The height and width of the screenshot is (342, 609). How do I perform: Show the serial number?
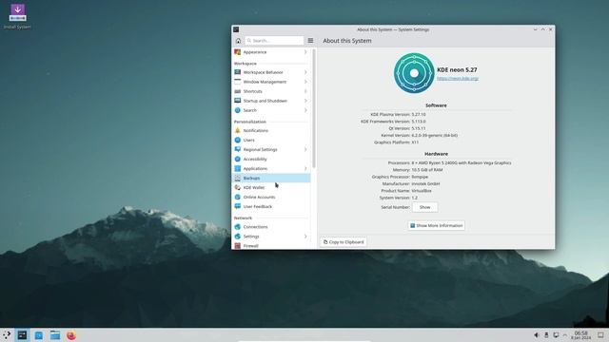pyautogui.click(x=425, y=207)
